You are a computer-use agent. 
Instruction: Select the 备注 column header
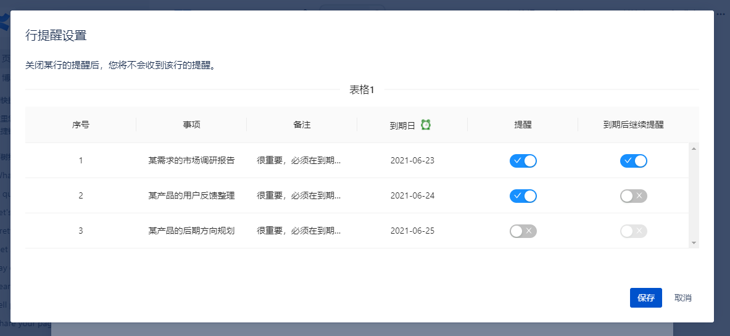click(x=302, y=125)
